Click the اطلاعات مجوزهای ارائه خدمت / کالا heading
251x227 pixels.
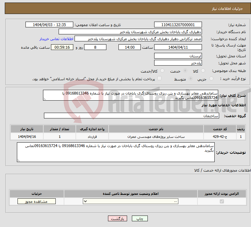coord(223,170)
